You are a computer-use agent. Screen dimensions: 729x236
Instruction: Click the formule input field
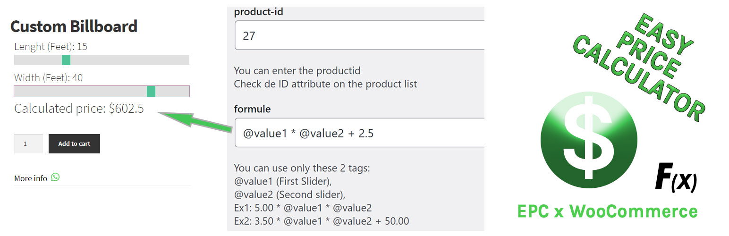[x=360, y=133]
